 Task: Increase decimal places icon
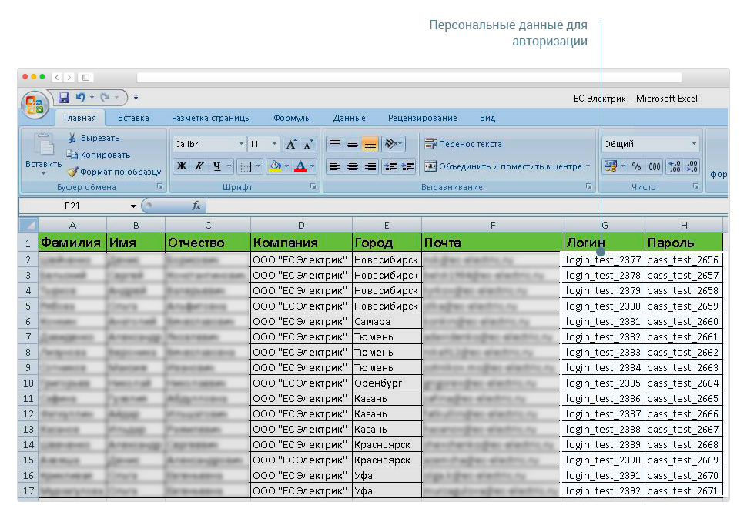675,166
